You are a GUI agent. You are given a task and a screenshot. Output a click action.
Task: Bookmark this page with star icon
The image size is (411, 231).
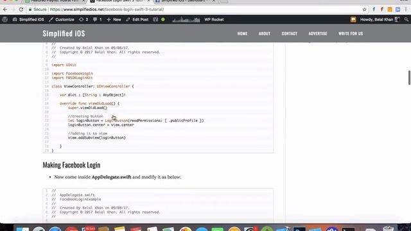coord(364,10)
